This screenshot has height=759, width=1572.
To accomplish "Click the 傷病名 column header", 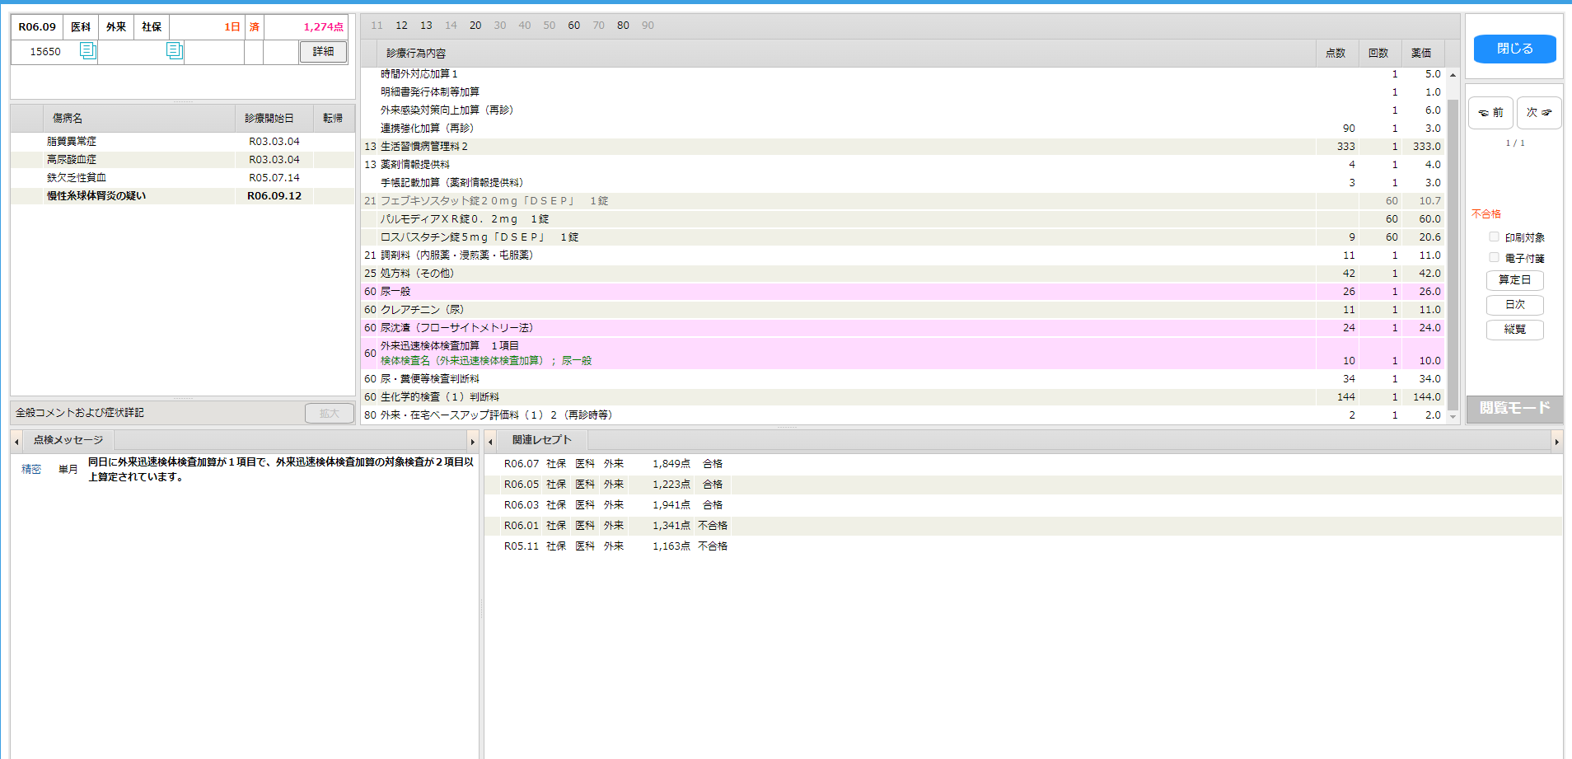I will point(138,119).
